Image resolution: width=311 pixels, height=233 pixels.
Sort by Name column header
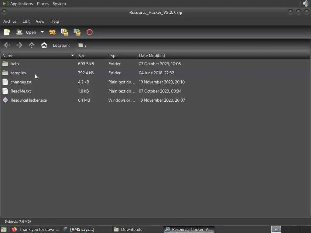coord(38,56)
